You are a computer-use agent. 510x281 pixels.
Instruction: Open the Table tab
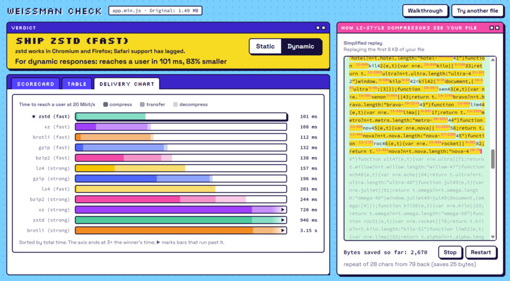pyautogui.click(x=77, y=84)
